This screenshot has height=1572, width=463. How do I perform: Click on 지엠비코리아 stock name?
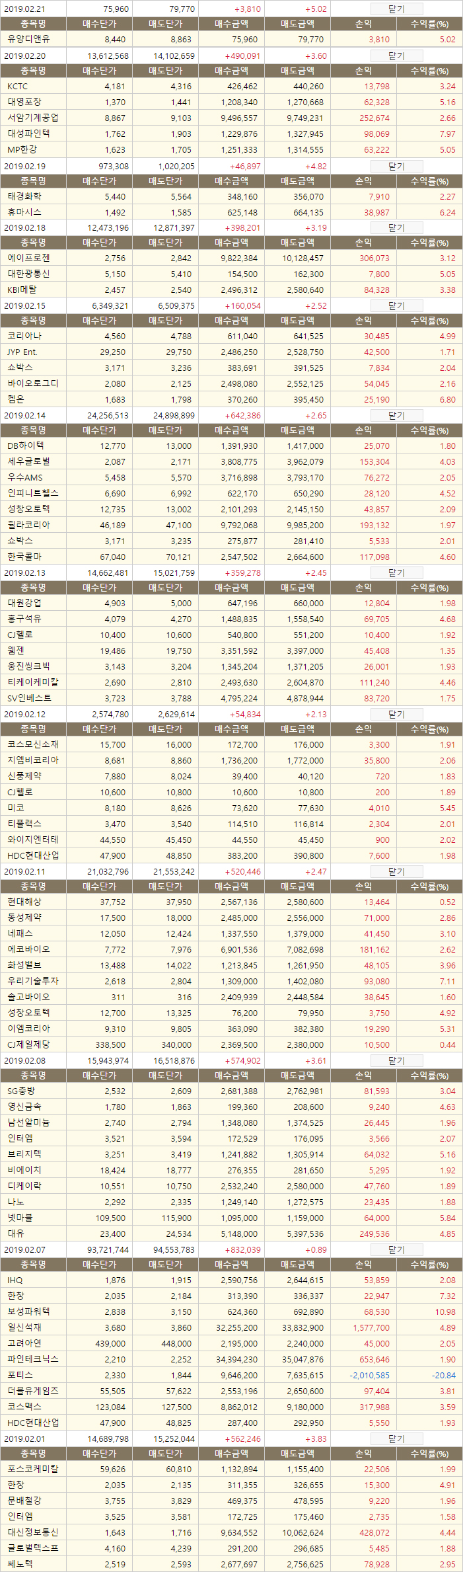pos(33,761)
